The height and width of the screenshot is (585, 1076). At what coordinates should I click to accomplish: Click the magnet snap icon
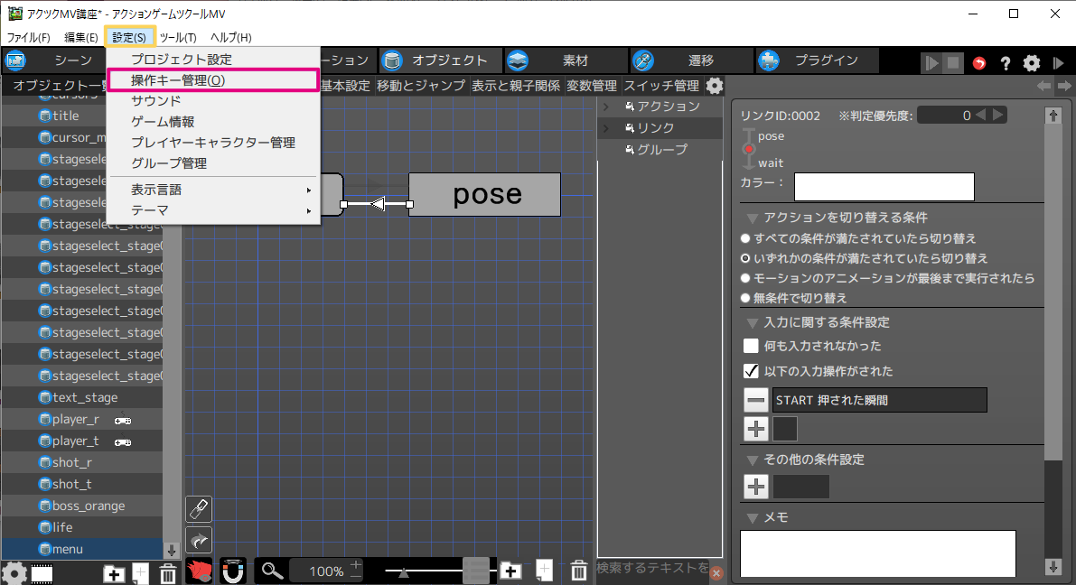(233, 571)
